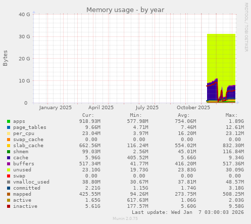251x224 pixels.
Task: Click the 'Munin 2.0.75' version text
Action: (x=125, y=218)
